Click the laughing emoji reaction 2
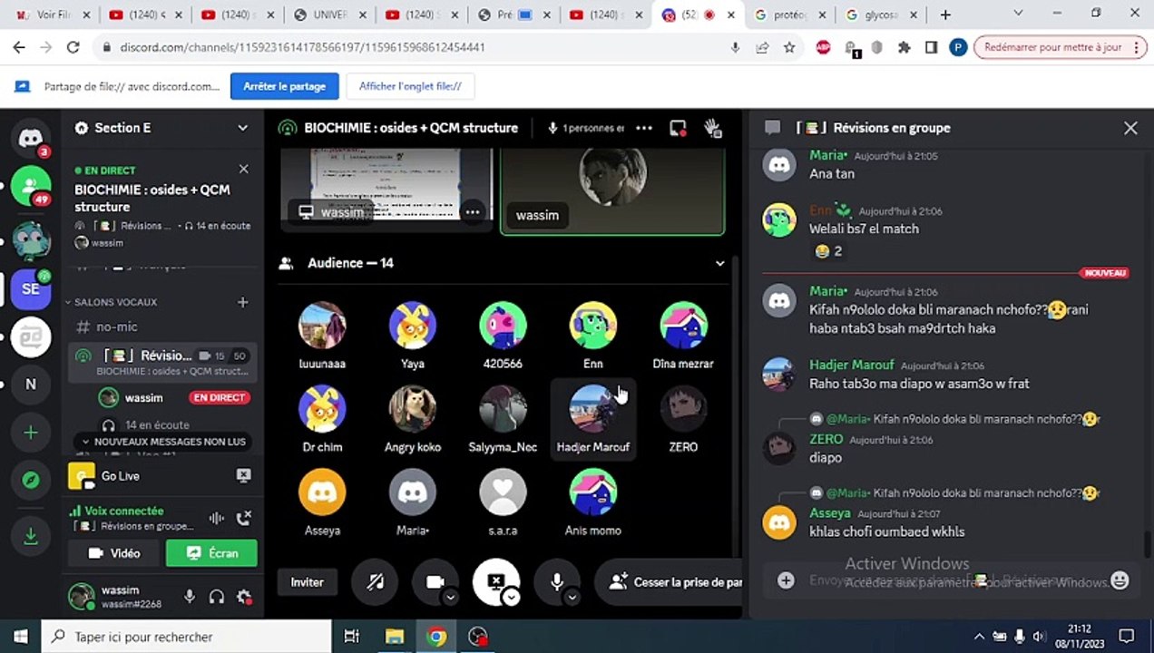Screen dimensions: 1154x653 point(828,251)
